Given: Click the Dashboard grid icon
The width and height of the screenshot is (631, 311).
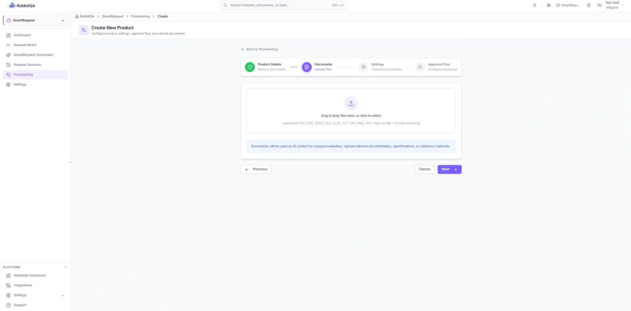Looking at the screenshot, I should (x=9, y=35).
